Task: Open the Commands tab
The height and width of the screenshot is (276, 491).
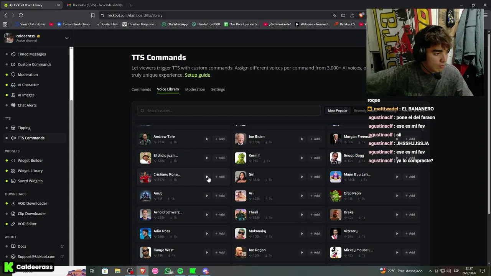Action: click(141, 89)
